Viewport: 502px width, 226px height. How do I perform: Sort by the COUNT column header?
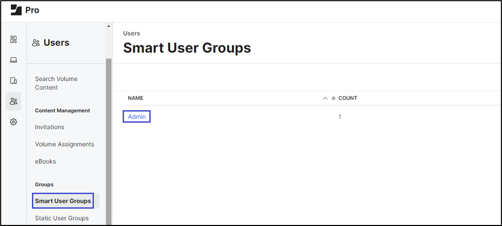tap(348, 98)
